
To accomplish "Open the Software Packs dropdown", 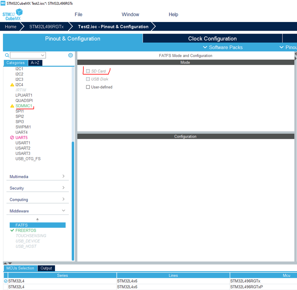I will click(x=223, y=47).
